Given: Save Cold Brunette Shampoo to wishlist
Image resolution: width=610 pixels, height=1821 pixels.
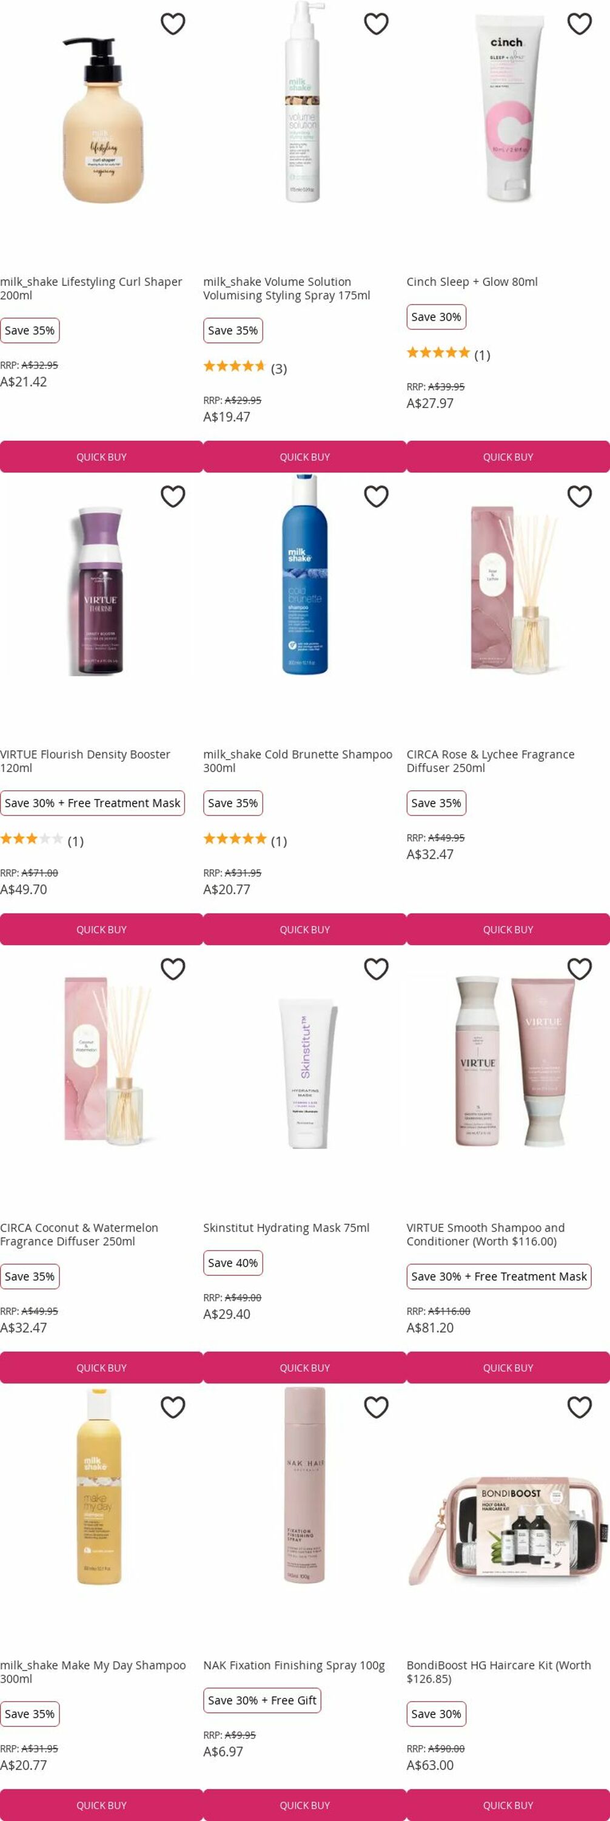Looking at the screenshot, I should (377, 497).
